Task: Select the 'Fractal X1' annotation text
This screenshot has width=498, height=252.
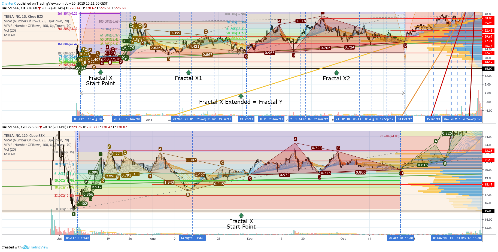Action: coord(189,78)
